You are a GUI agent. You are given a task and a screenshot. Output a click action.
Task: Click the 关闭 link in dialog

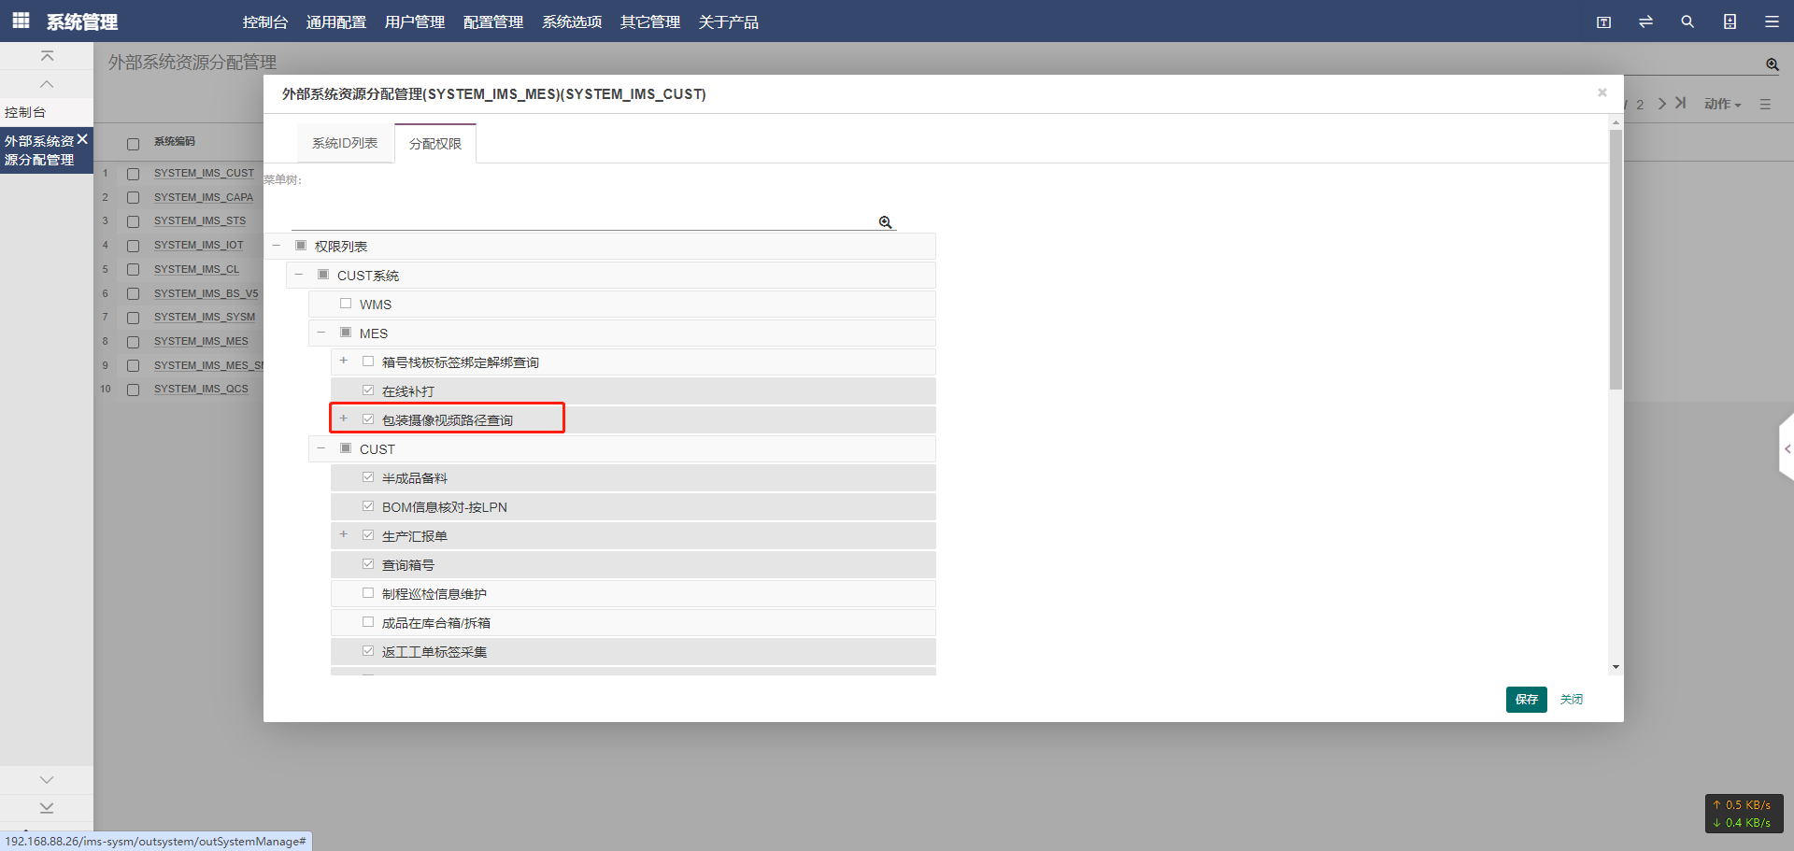pyautogui.click(x=1572, y=700)
